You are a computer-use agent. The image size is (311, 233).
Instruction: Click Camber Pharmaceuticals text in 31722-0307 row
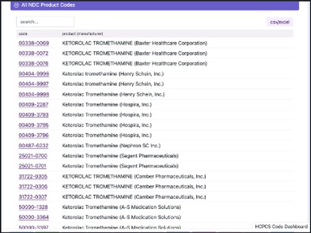[x=134, y=197]
